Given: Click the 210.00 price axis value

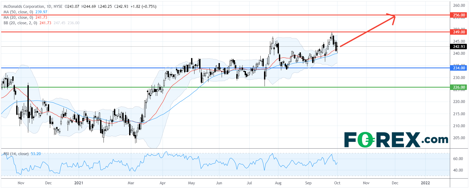Looking at the screenshot, I should [x=459, y=126].
